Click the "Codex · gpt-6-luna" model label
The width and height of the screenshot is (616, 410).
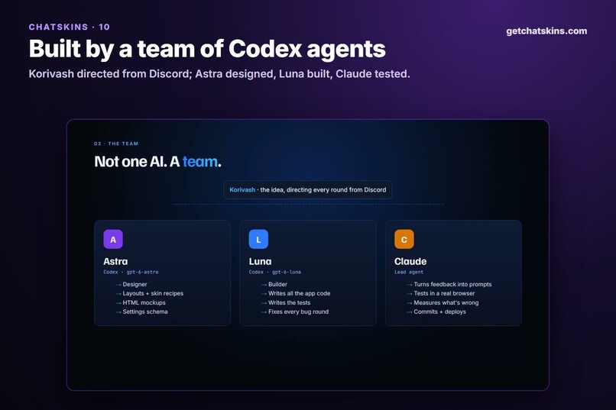coord(275,272)
